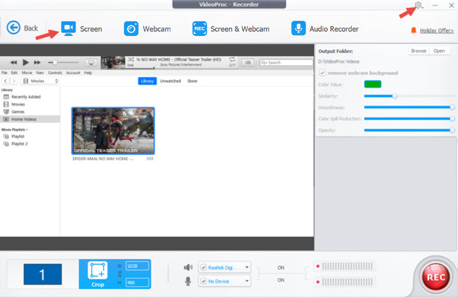Viewport: 458px width, 298px height.
Task: Click play in the iTunes player
Action: point(26,62)
